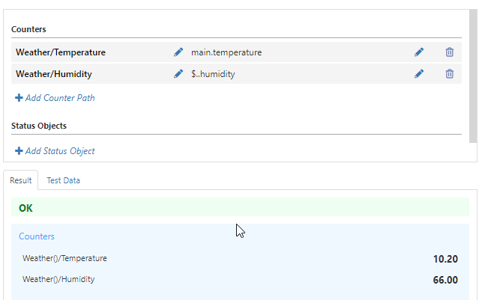Edit the Weather/Humidity counter name pencil
Image resolution: width=485 pixels, height=300 pixels.
pos(178,74)
